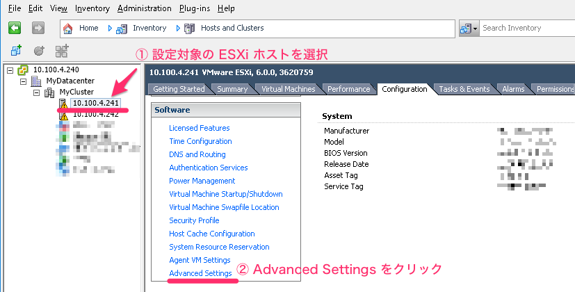
Task: Open Time Configuration link
Action: pos(201,141)
